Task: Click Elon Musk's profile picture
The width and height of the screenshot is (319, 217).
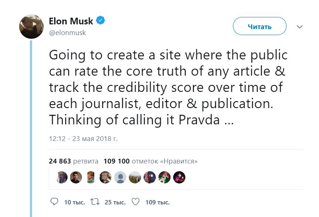Action: pyautogui.click(x=31, y=27)
